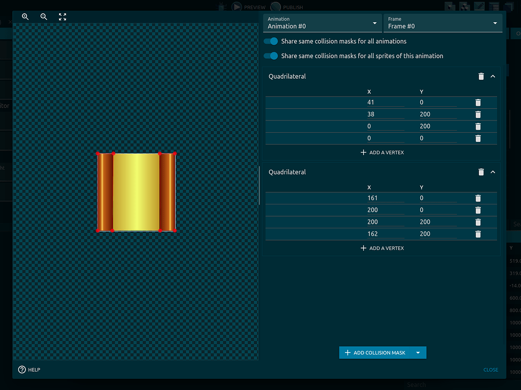Open the Add Collision Mask dropdown arrow
The width and height of the screenshot is (521, 390).
[x=418, y=353]
